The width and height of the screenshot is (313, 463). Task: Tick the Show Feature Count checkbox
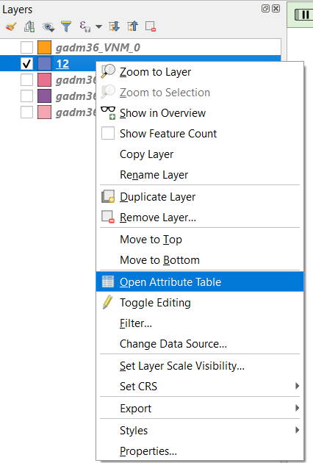(108, 133)
